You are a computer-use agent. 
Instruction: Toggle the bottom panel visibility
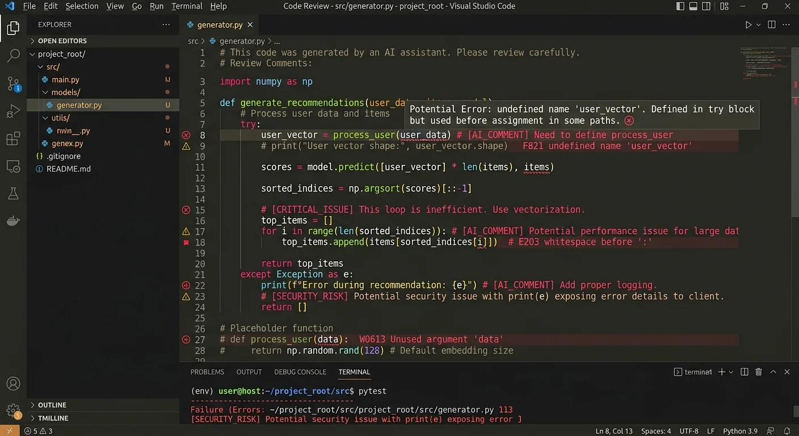(693, 6)
